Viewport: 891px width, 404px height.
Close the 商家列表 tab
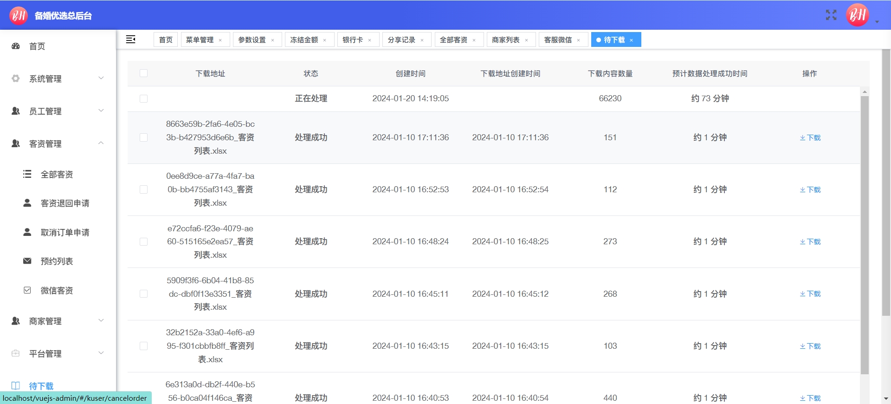(x=527, y=40)
